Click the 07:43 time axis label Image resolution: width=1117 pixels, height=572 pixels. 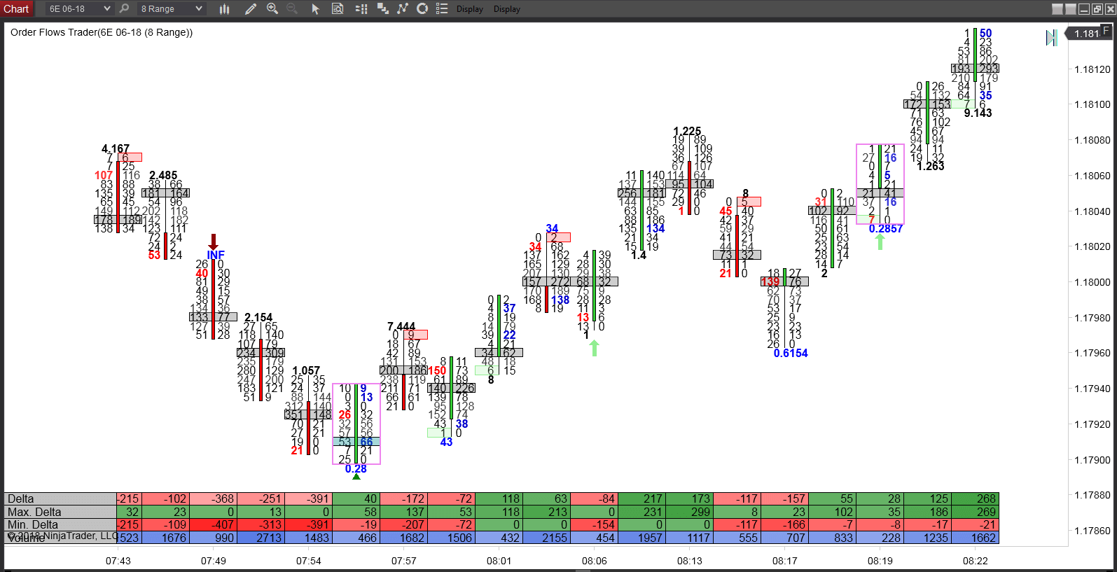118,561
